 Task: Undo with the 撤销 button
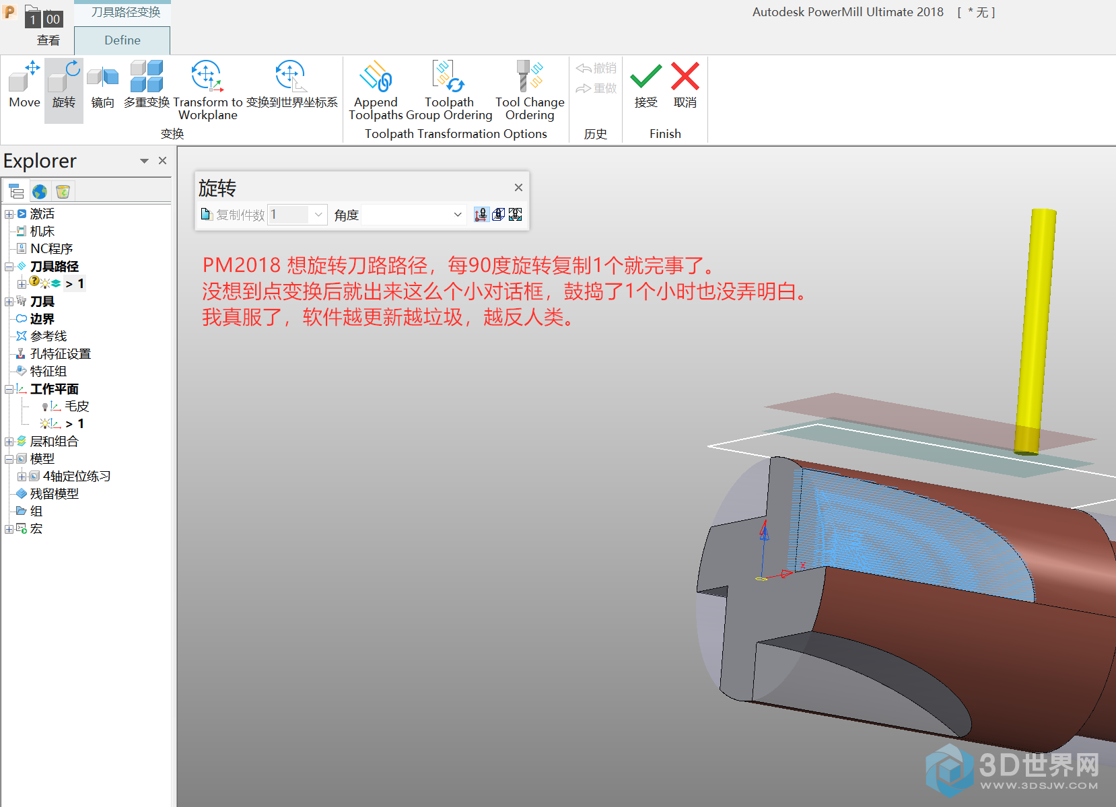596,68
